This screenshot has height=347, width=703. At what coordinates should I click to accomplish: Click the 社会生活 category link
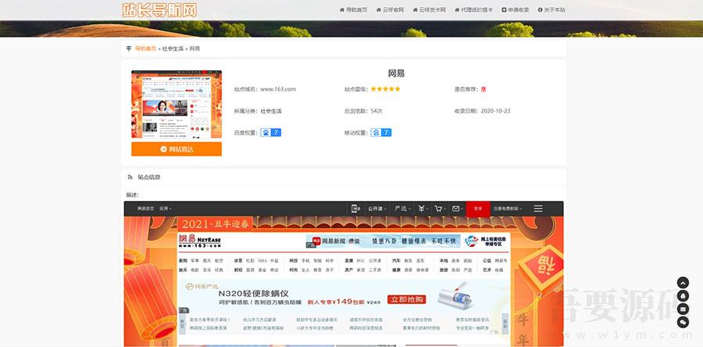pos(271,111)
